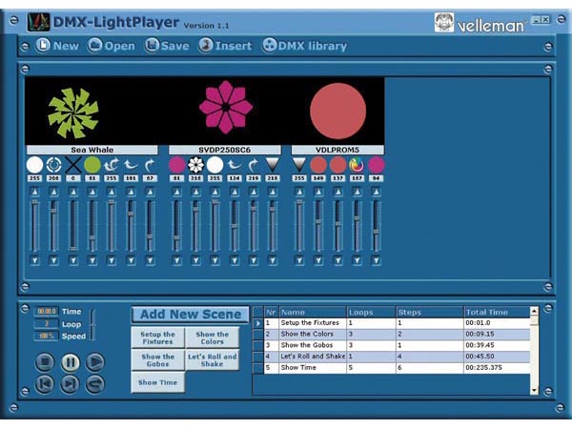
Task: Click SVDP250SC6 white circle icon
Action: (214, 165)
